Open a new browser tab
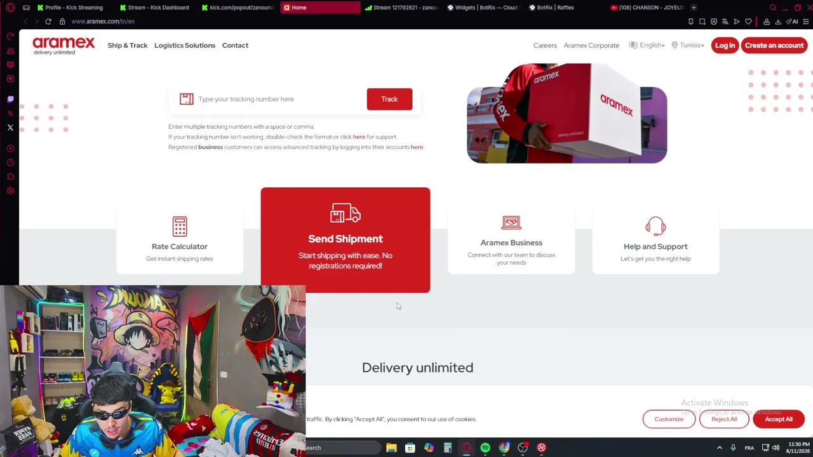 (x=694, y=8)
